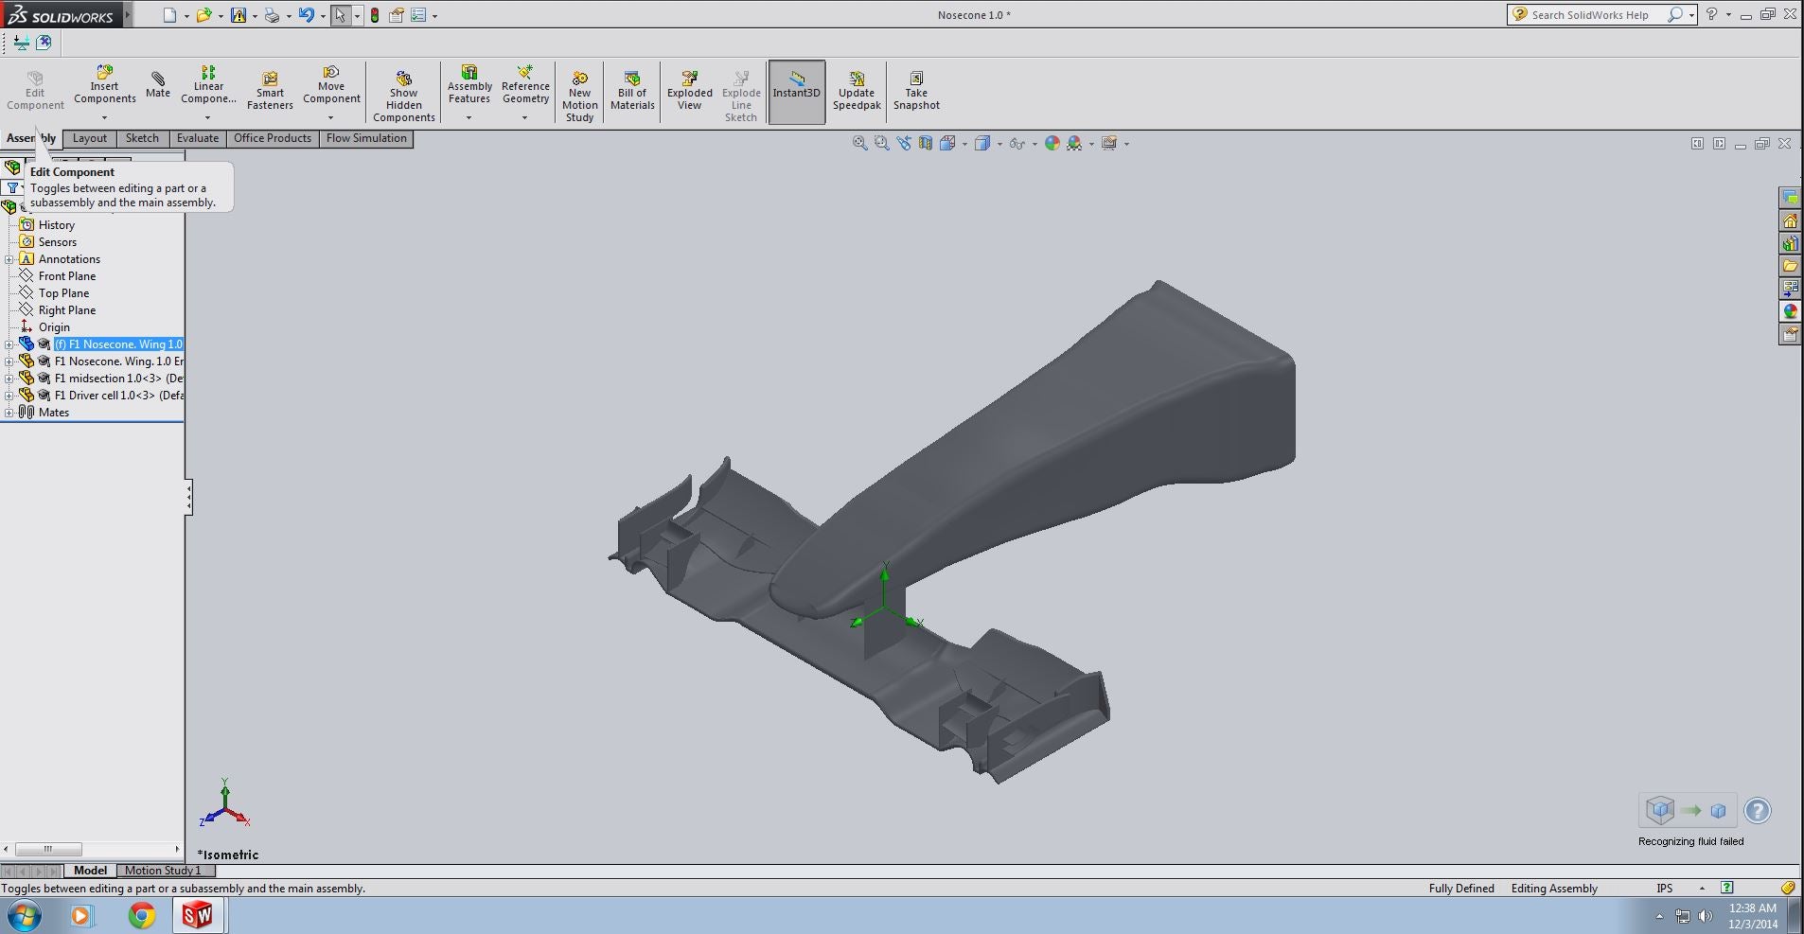Viewport: 1804px width, 934px height.
Task: Select Right Plane in feature tree
Action: [x=67, y=310]
